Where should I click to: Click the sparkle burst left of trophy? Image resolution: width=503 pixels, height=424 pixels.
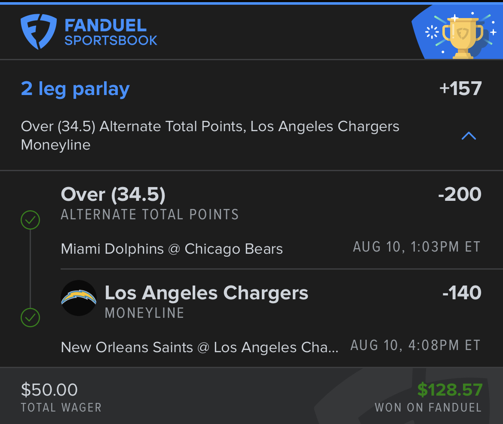pyautogui.click(x=431, y=33)
